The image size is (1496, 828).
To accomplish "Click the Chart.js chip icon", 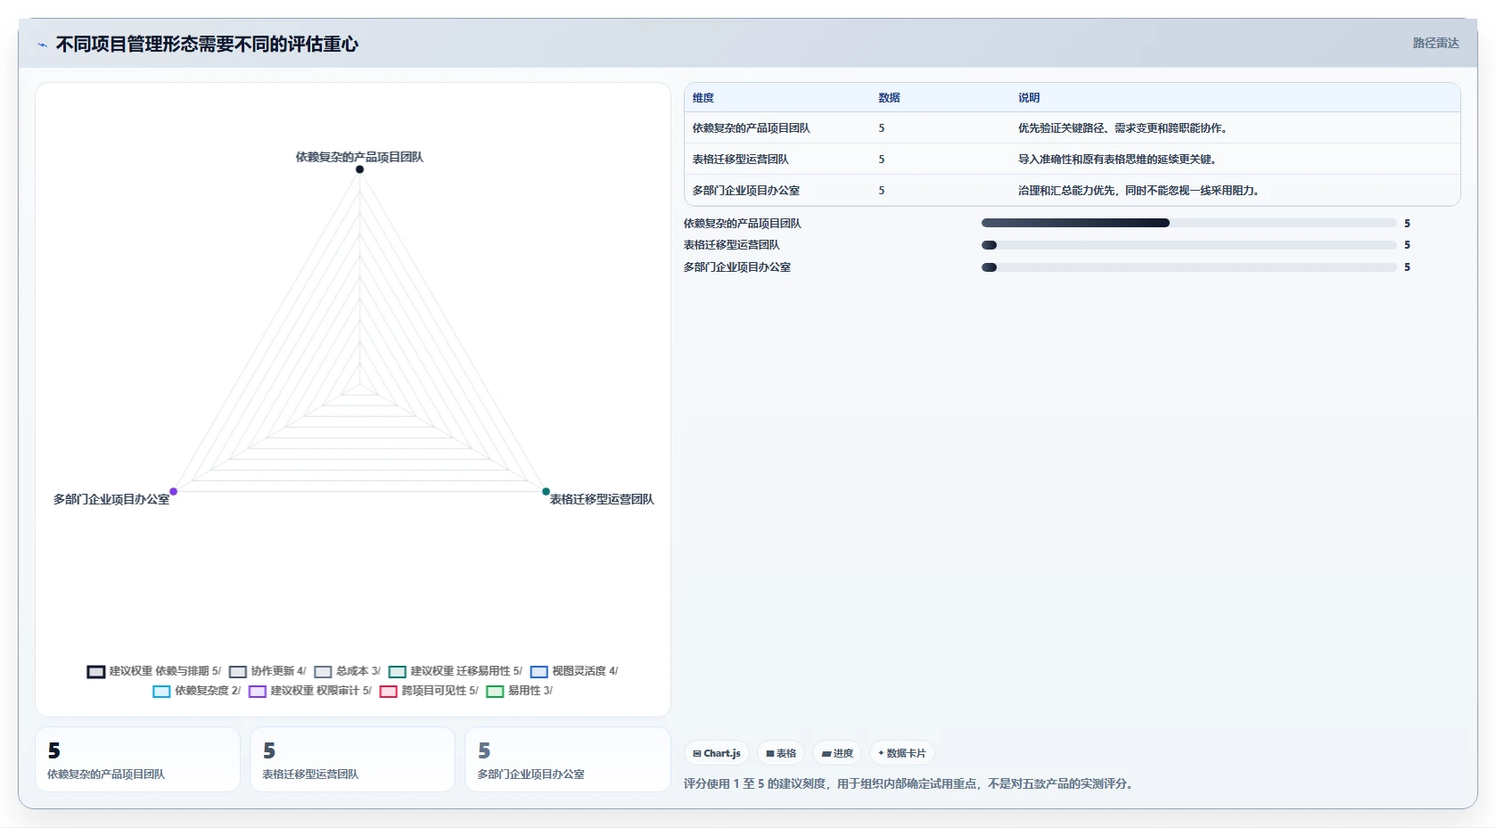I will 697,753.
